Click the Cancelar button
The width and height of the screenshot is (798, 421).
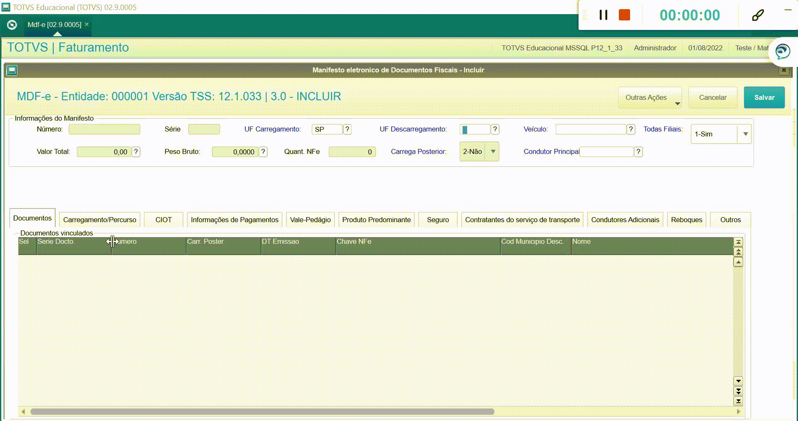713,97
